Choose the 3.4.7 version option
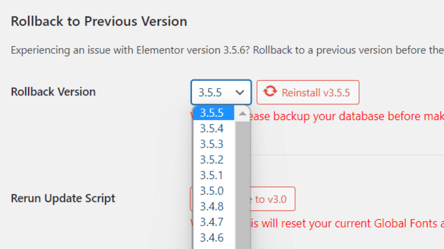The width and height of the screenshot is (444, 249). 212,222
